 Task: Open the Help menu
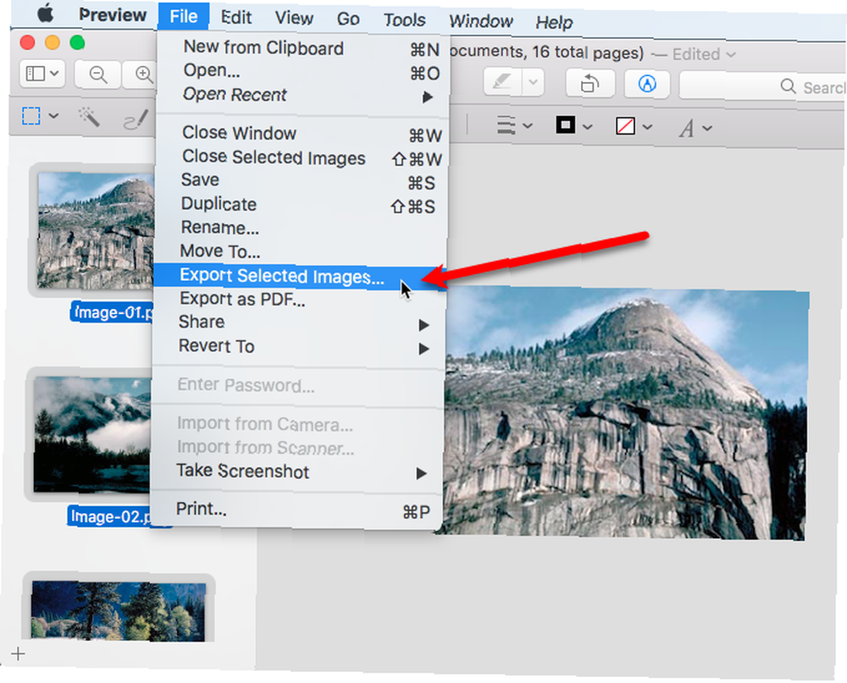[x=554, y=22]
